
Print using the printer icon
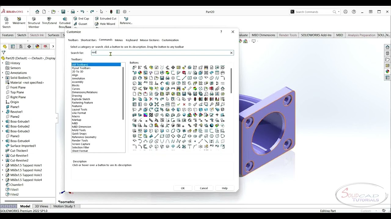(73, 12)
